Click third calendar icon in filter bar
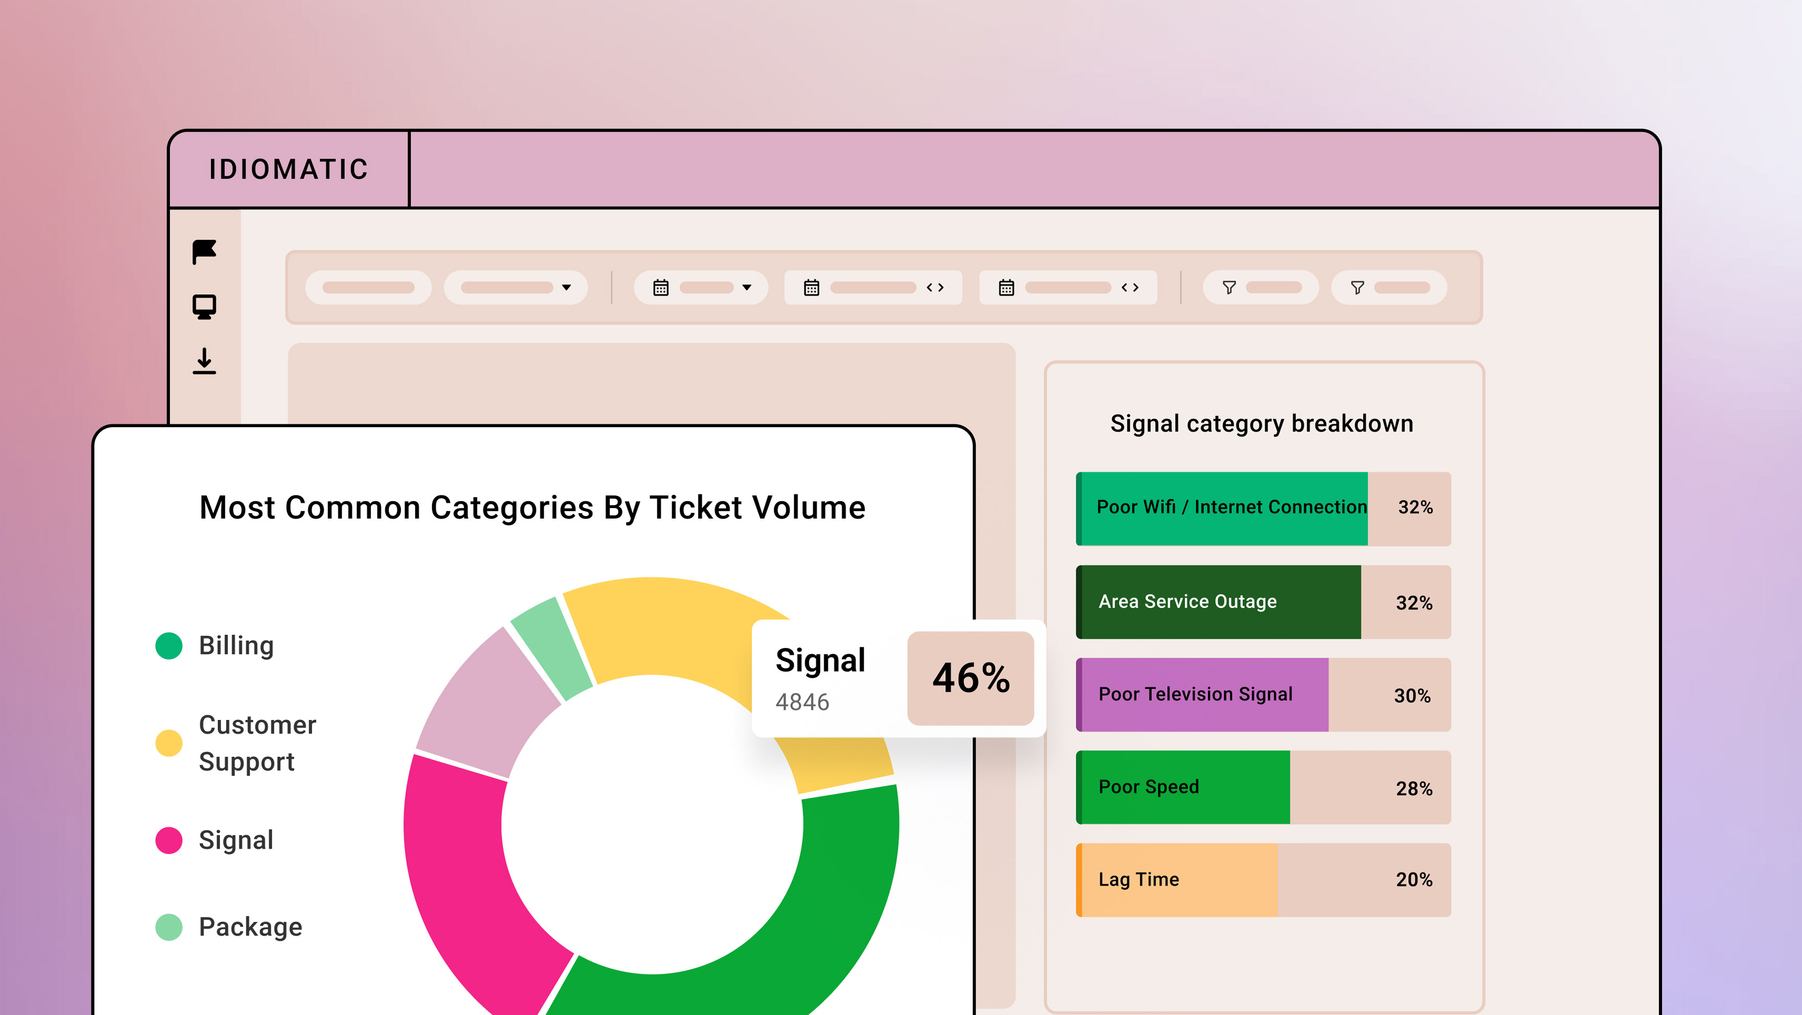 point(1006,288)
